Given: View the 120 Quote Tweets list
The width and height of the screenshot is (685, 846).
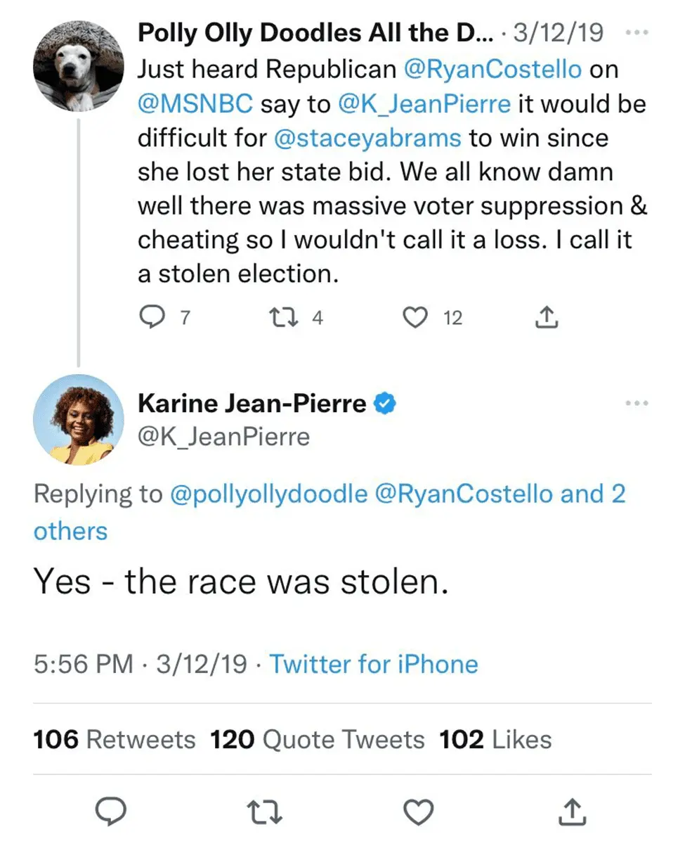Looking at the screenshot, I should pyautogui.click(x=318, y=739).
